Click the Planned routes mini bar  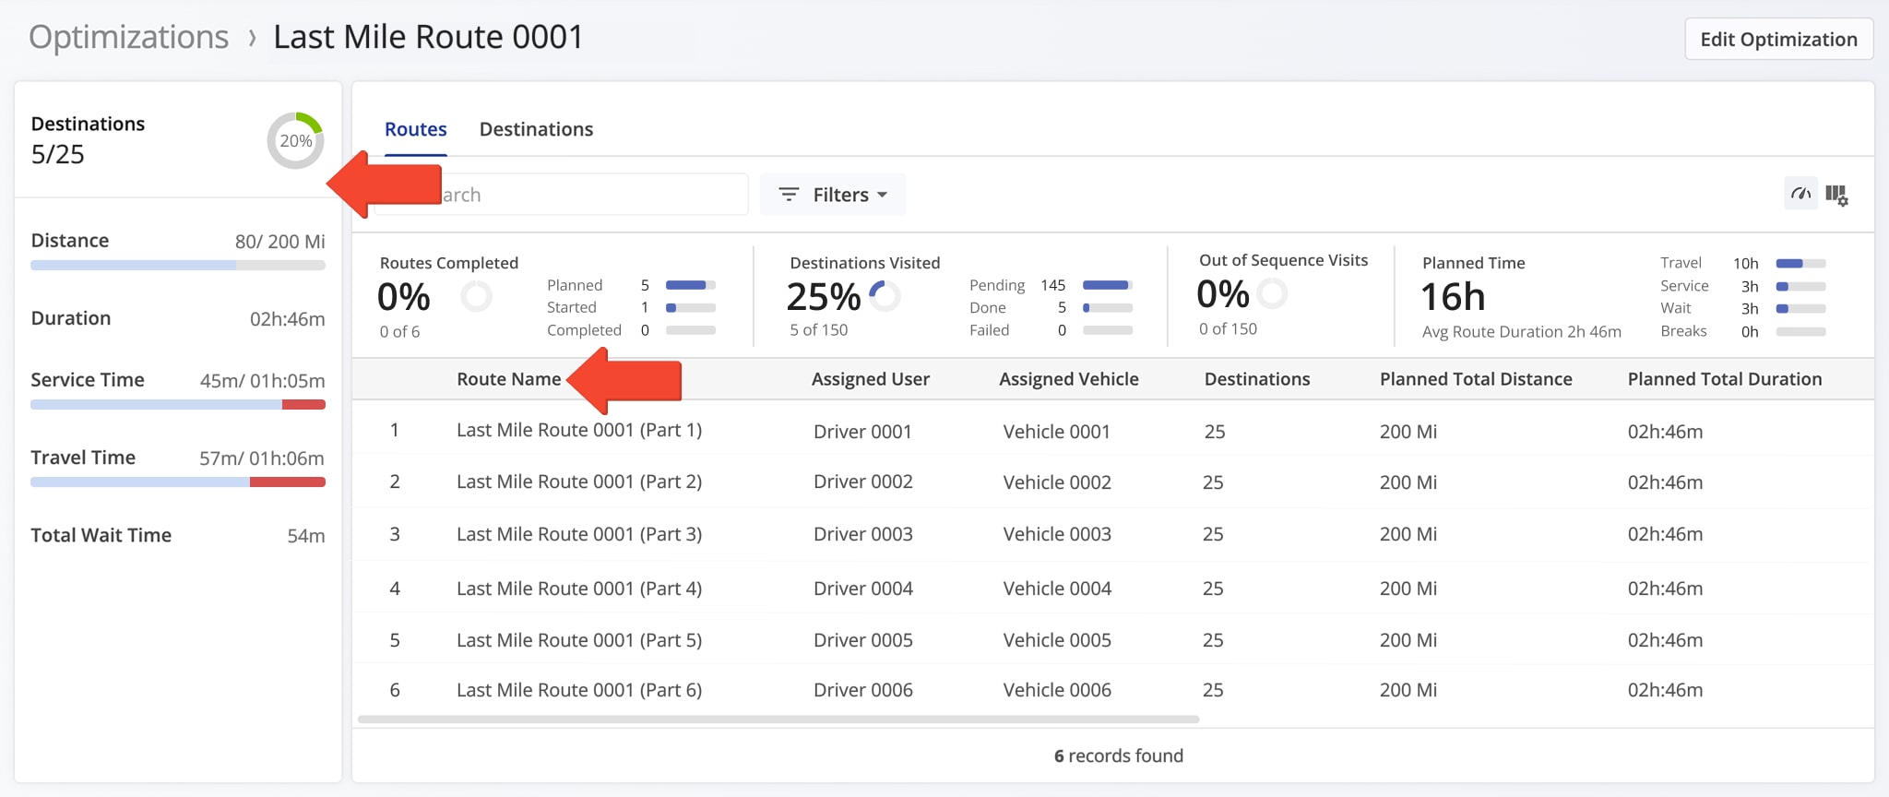[691, 285]
